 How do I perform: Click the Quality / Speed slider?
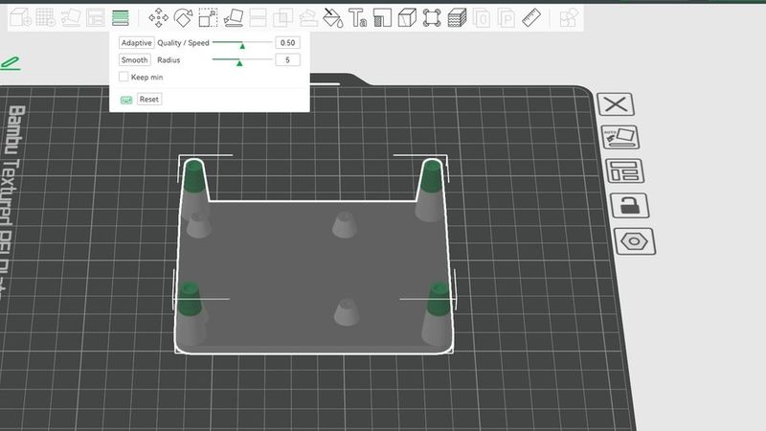tap(241, 43)
